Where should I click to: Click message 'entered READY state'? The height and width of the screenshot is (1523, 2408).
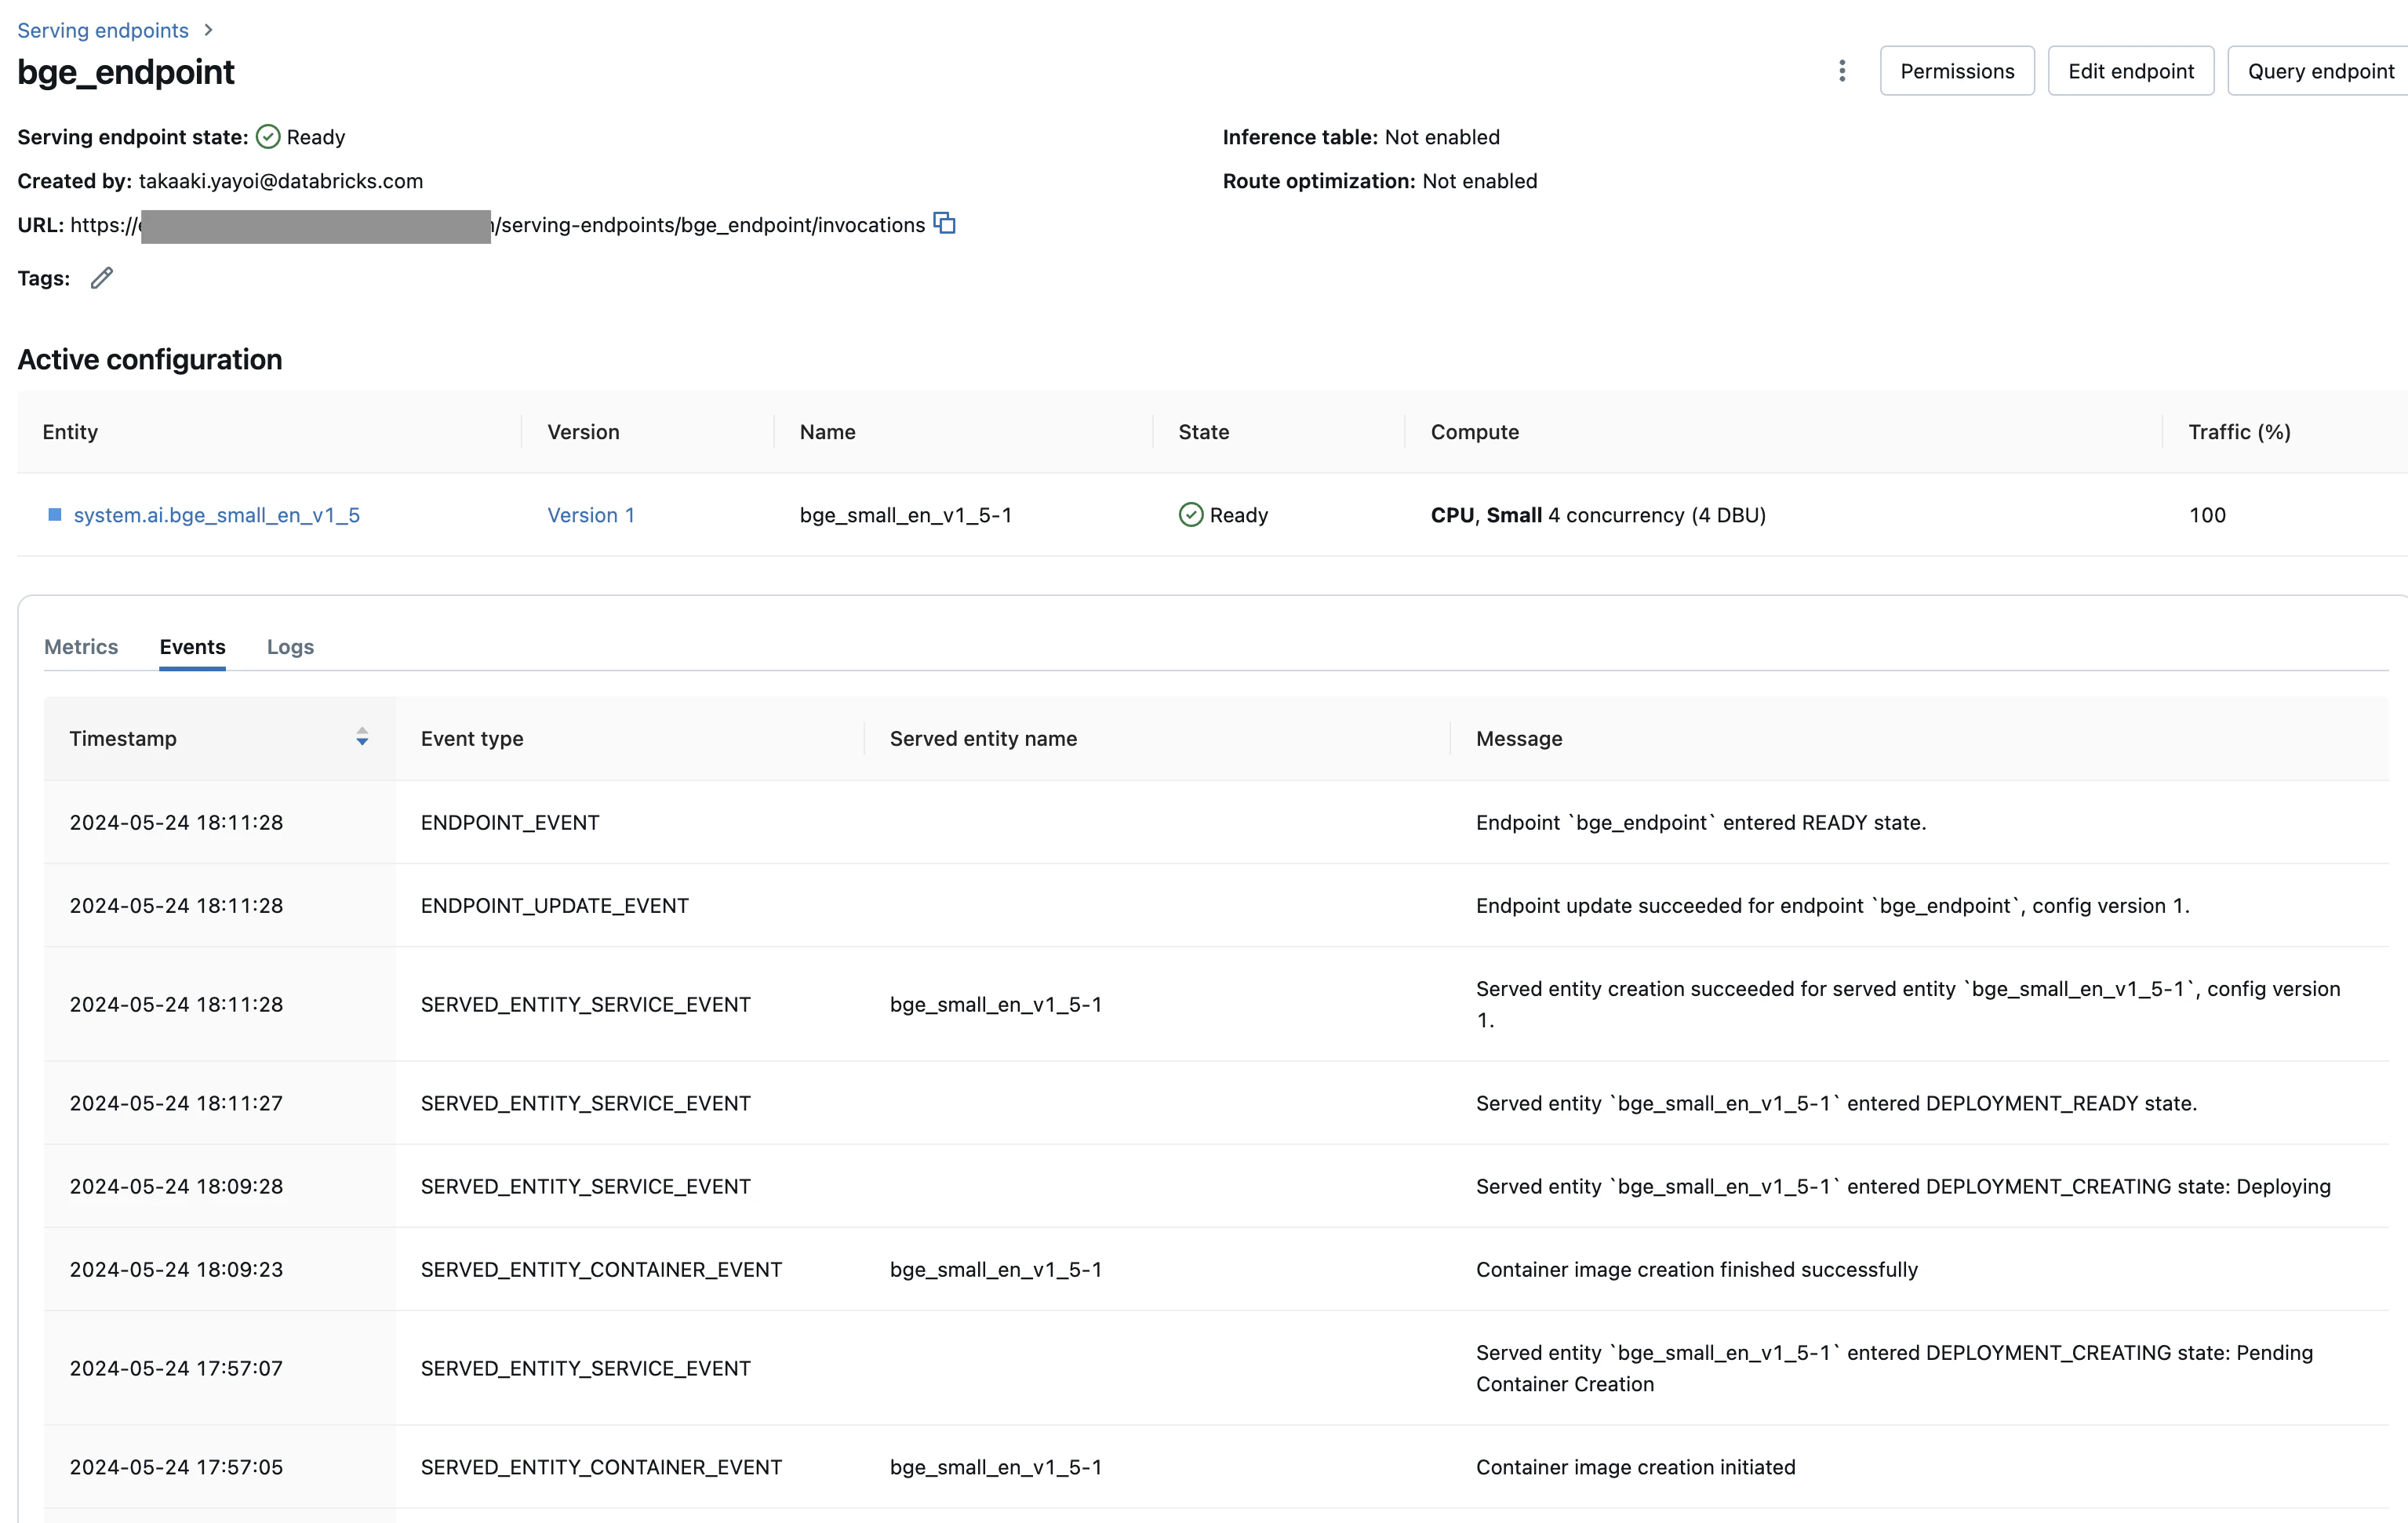[x=1701, y=822]
